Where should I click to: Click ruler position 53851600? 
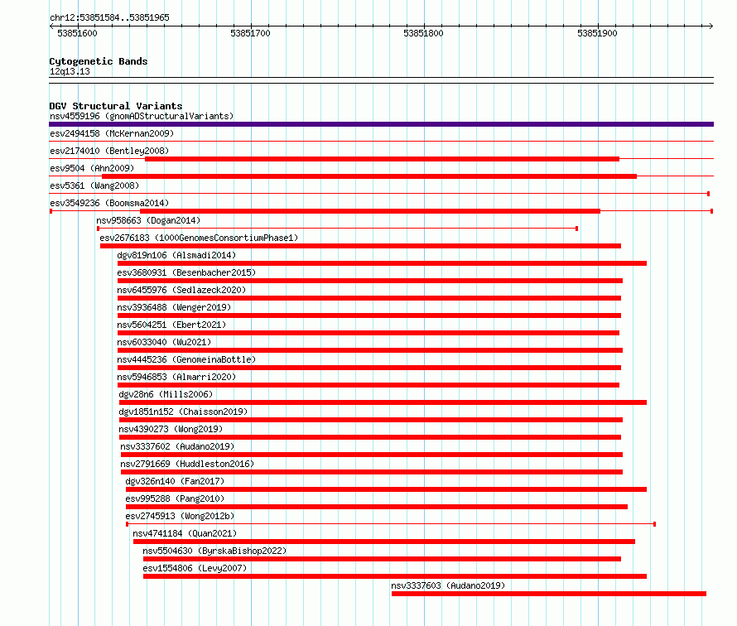point(77,33)
